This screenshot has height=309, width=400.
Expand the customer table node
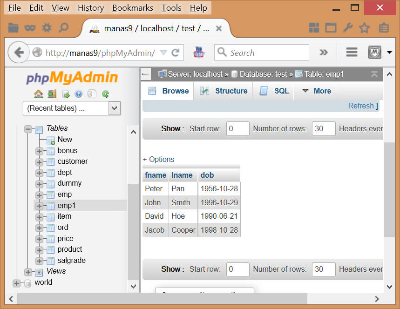coord(39,162)
